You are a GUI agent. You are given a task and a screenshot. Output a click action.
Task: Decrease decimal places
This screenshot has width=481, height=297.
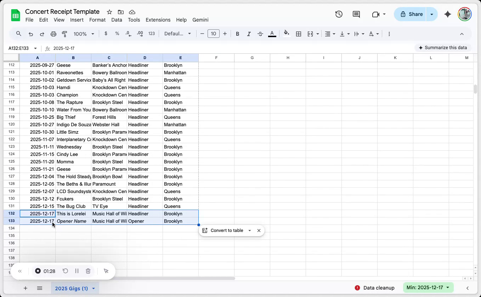pyautogui.click(x=129, y=34)
